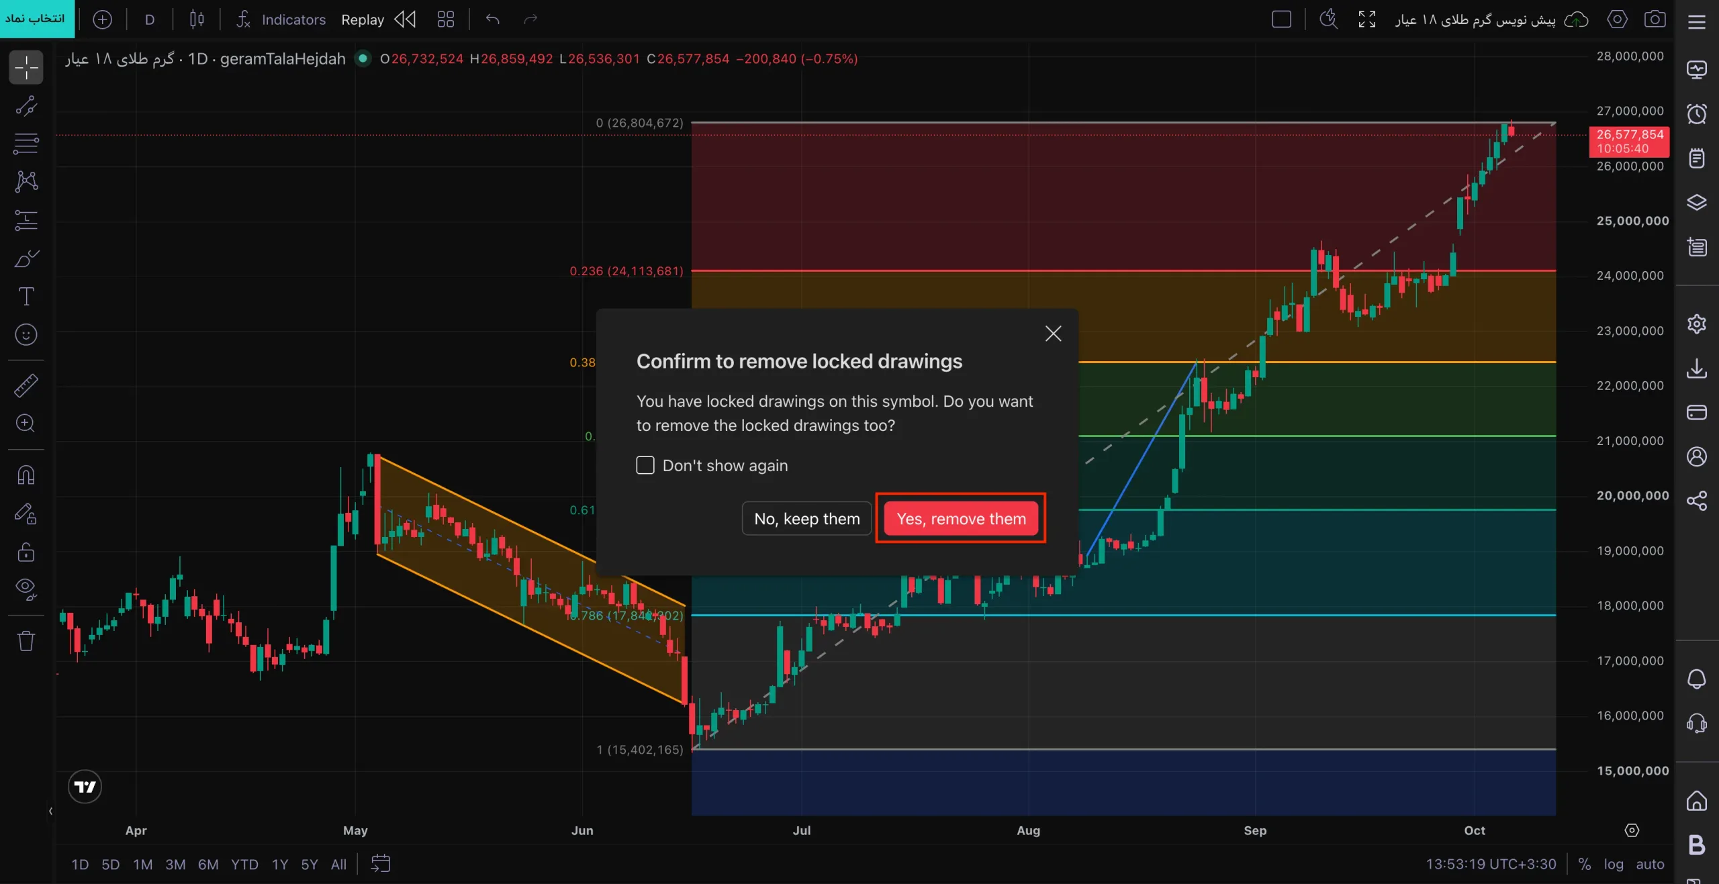The height and width of the screenshot is (884, 1719).
Task: Toggle magnet mode
Action: pyautogui.click(x=26, y=475)
